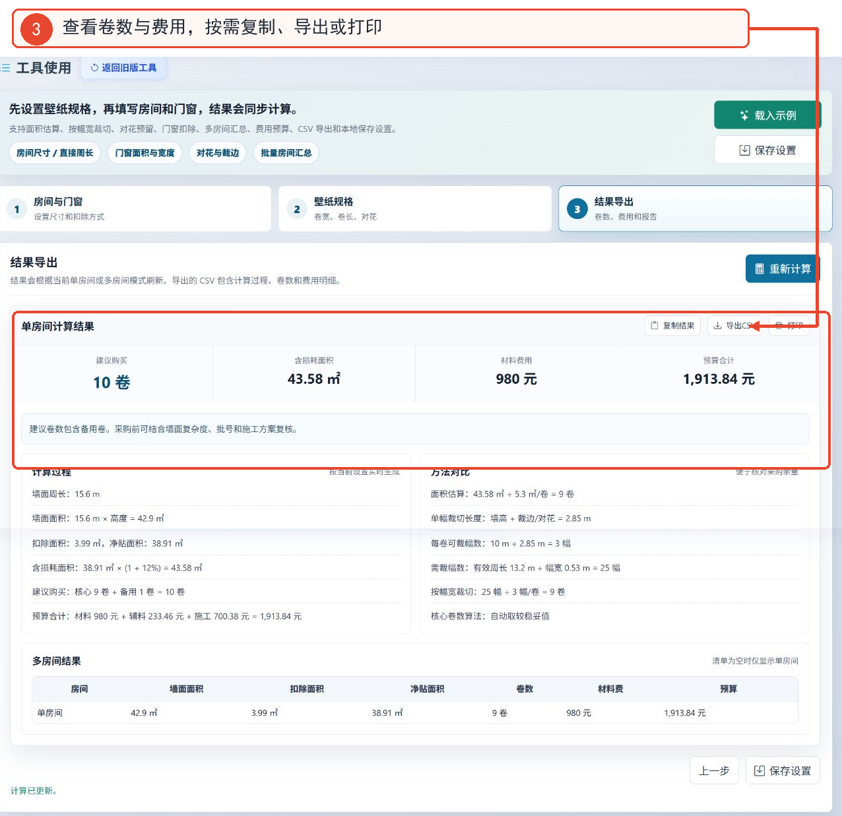The height and width of the screenshot is (816, 842).
Task: Click the 多房间结果 heading
Action: (x=57, y=661)
